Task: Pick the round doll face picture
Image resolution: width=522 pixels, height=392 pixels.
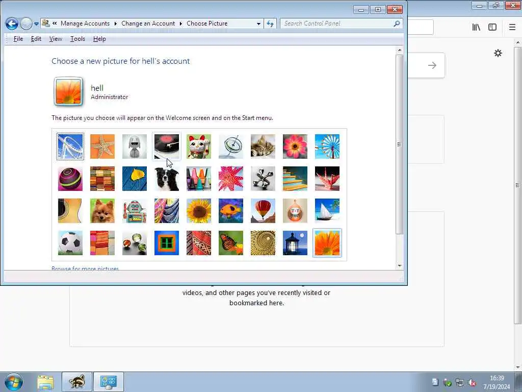Action: pos(295,211)
